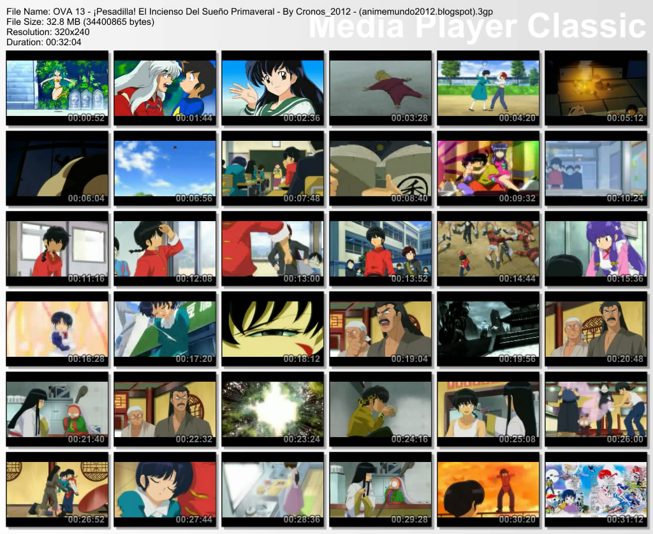Choose the frame at 00:04:20
This screenshot has width=653, height=534.
[x=488, y=88]
